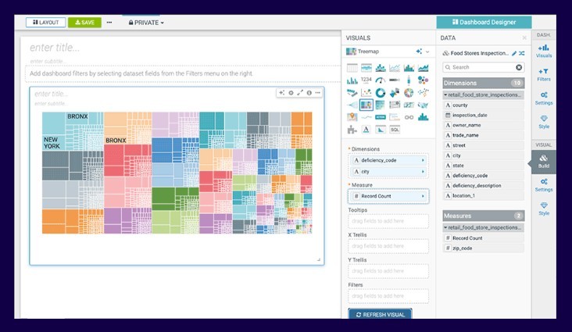Open the dashboard Visuals sidebar item

[544, 51]
